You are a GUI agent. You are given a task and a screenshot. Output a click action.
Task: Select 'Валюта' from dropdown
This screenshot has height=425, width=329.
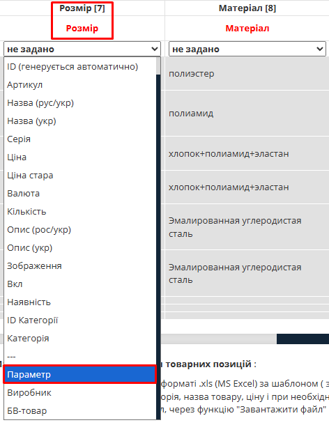[80, 194]
